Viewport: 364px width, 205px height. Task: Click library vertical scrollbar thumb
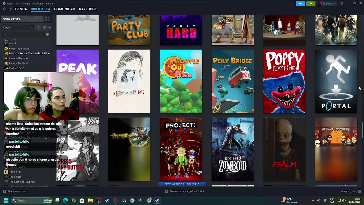pyautogui.click(x=362, y=130)
